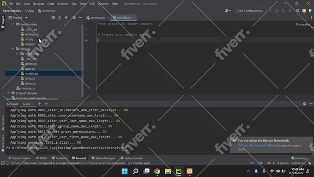
Task: Open Search Everywhere magnifier icon
Action: tap(298, 11)
